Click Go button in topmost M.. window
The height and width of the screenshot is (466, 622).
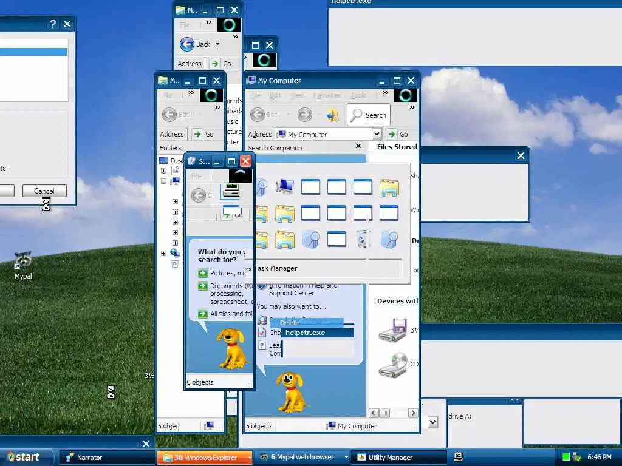(221, 63)
